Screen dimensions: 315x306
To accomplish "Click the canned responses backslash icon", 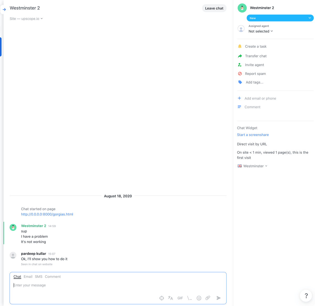I will click(190, 298).
